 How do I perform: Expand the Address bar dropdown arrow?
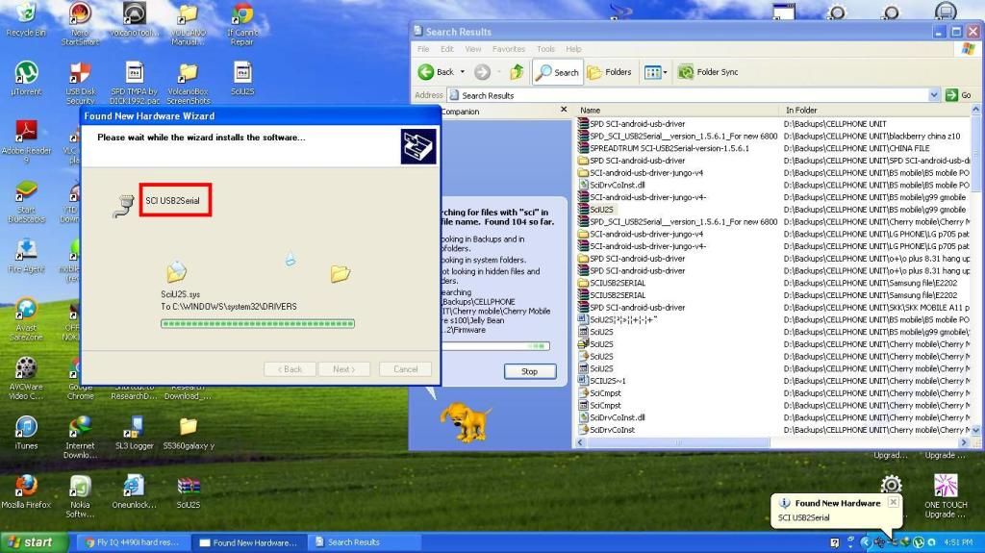(x=934, y=95)
